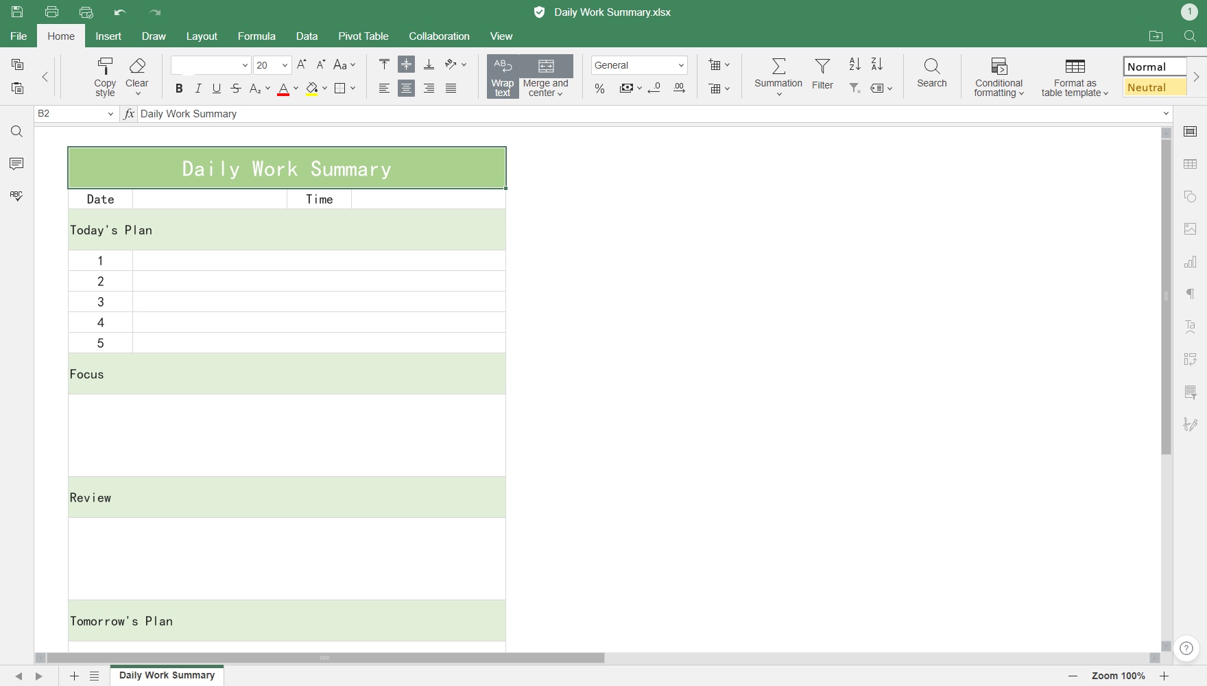Open the Pivot Table tab

pos(363,36)
